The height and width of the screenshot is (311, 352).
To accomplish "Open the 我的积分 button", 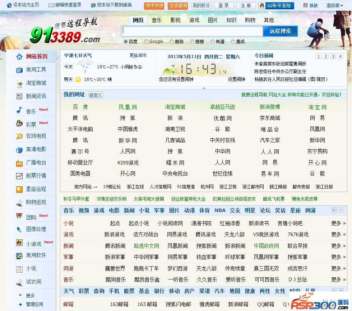I will pos(201,6).
